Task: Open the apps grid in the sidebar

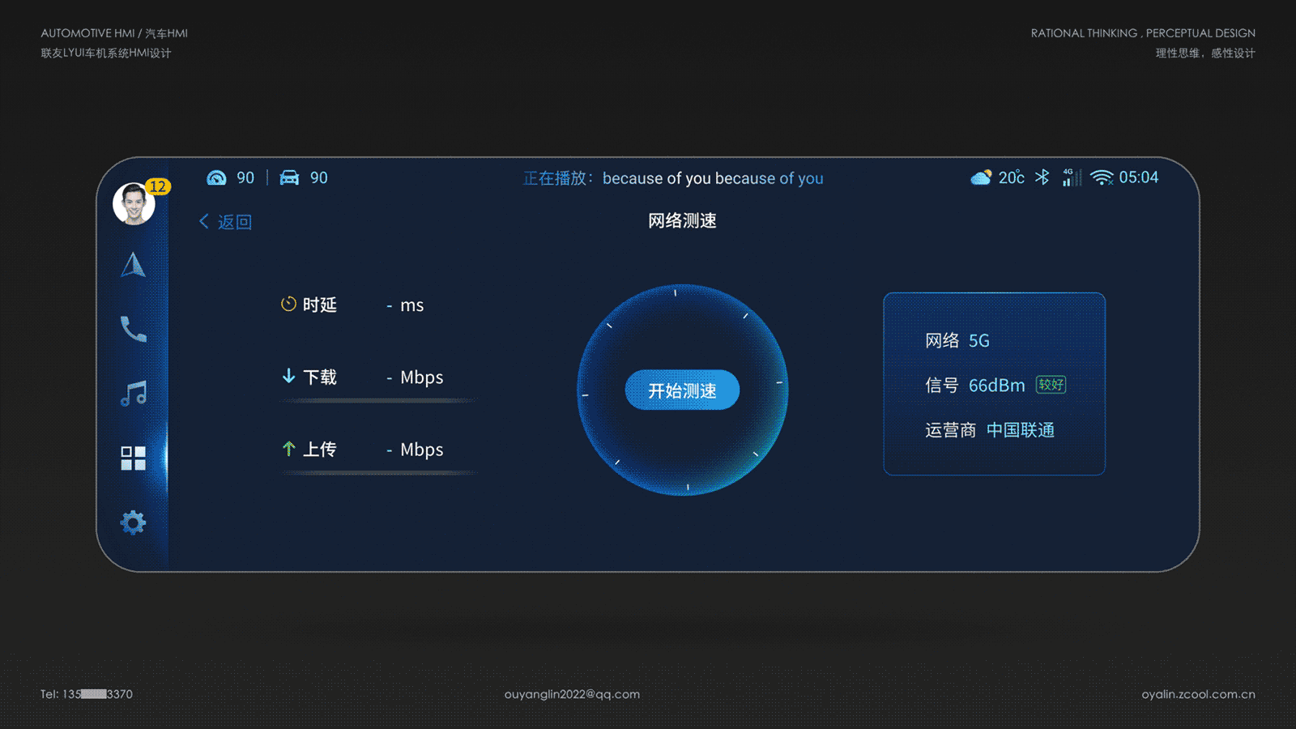Action: tap(134, 458)
